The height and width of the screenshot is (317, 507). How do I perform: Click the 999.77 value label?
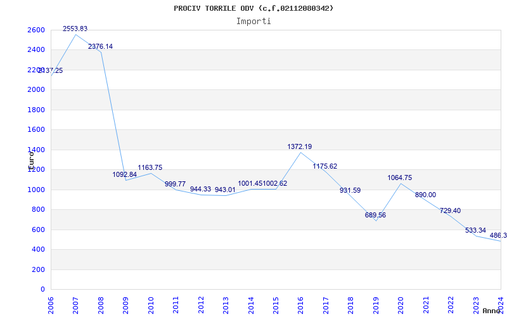pos(176,184)
